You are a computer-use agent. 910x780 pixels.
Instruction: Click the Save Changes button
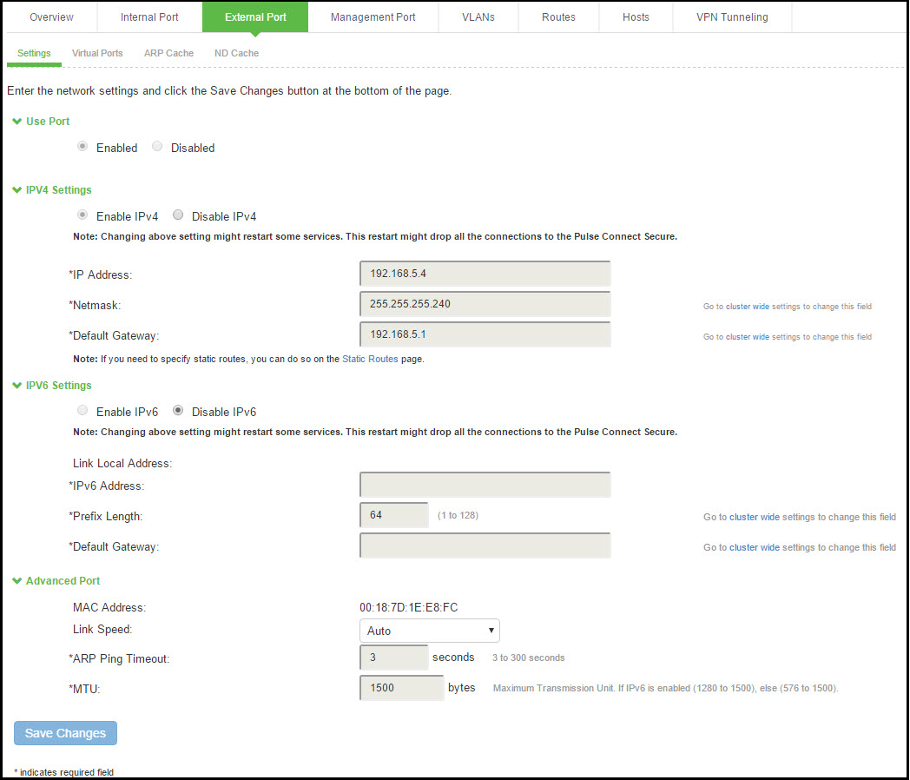[x=64, y=732]
